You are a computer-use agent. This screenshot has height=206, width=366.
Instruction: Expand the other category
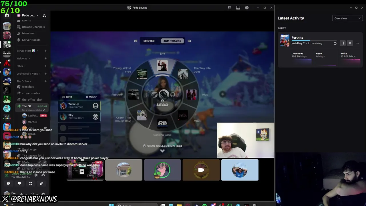pos(21,66)
